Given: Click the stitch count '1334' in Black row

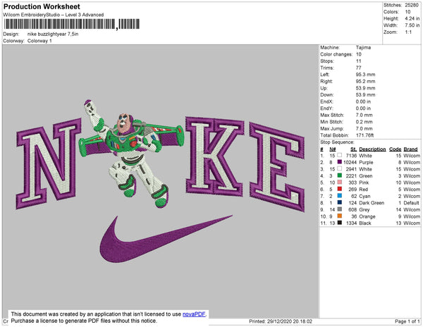Looking at the screenshot, I should (351, 223).
